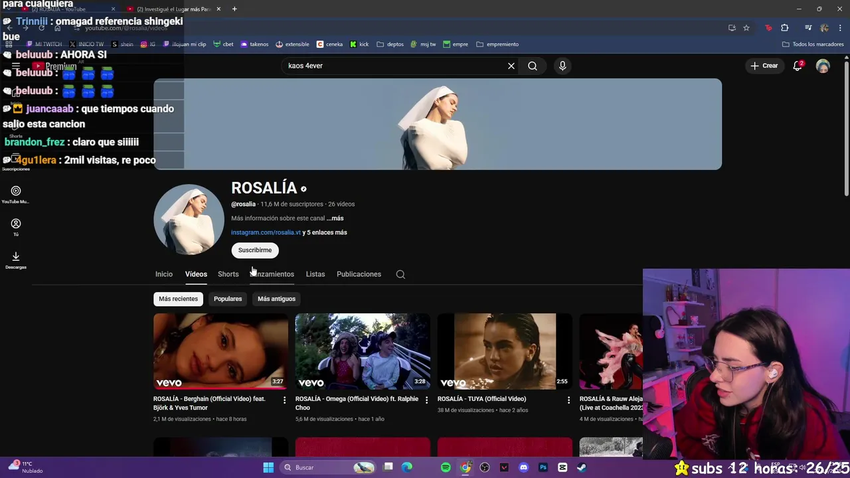850x478 pixels.
Task: Open the kick bookmark
Action: pos(359,44)
